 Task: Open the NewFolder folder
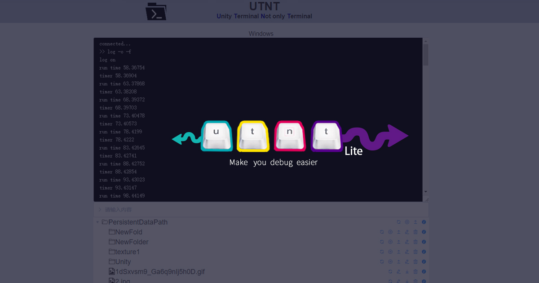[x=128, y=242]
